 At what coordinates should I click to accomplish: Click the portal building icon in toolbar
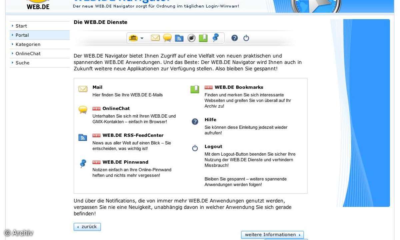[133, 38]
